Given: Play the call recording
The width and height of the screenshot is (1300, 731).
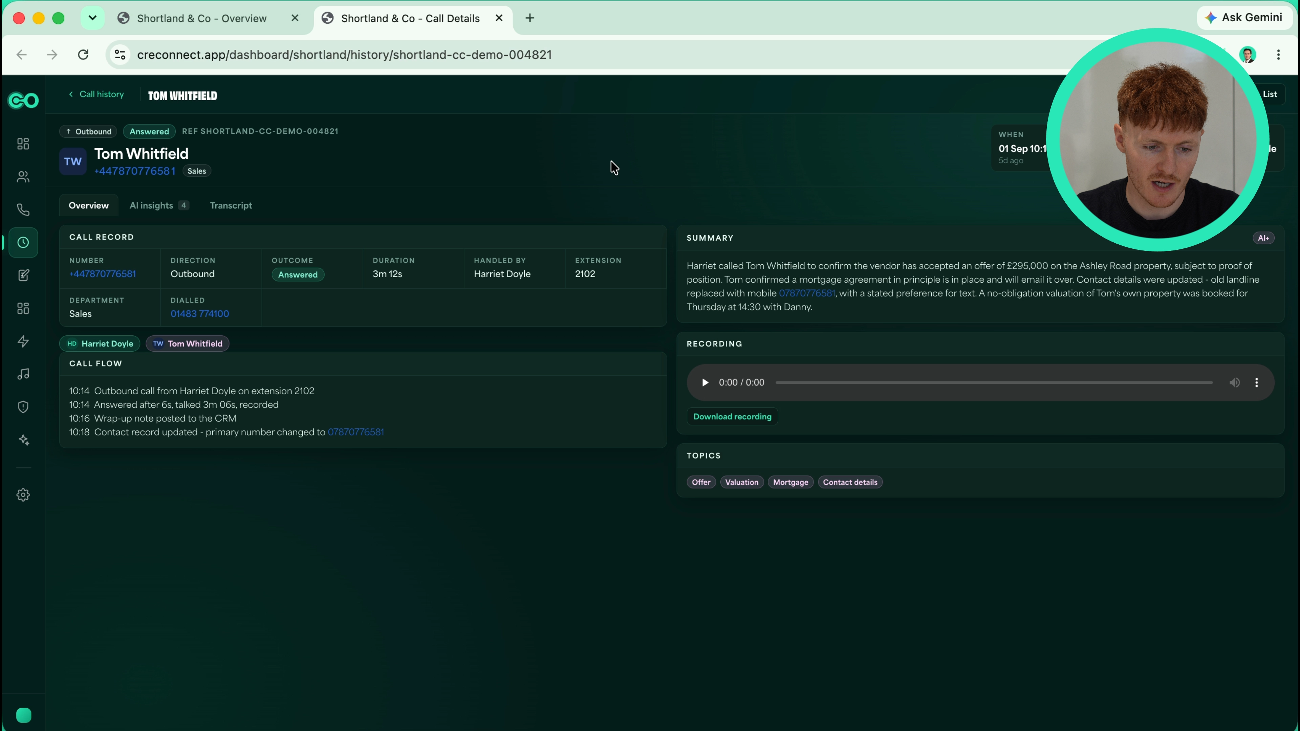Looking at the screenshot, I should point(705,382).
